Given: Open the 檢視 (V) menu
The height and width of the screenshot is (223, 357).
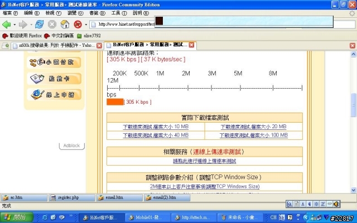Looking at the screenshot, I should [x=54, y=13].
